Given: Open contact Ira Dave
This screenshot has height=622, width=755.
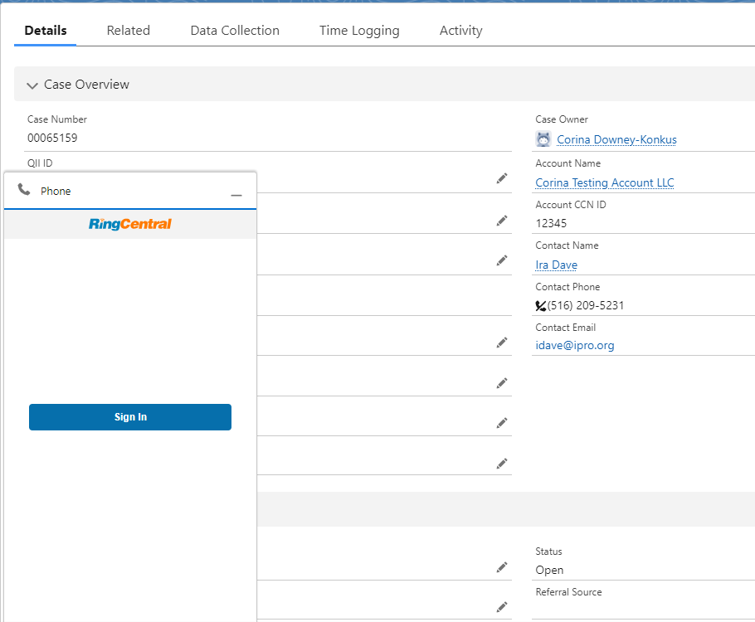Looking at the screenshot, I should (556, 265).
